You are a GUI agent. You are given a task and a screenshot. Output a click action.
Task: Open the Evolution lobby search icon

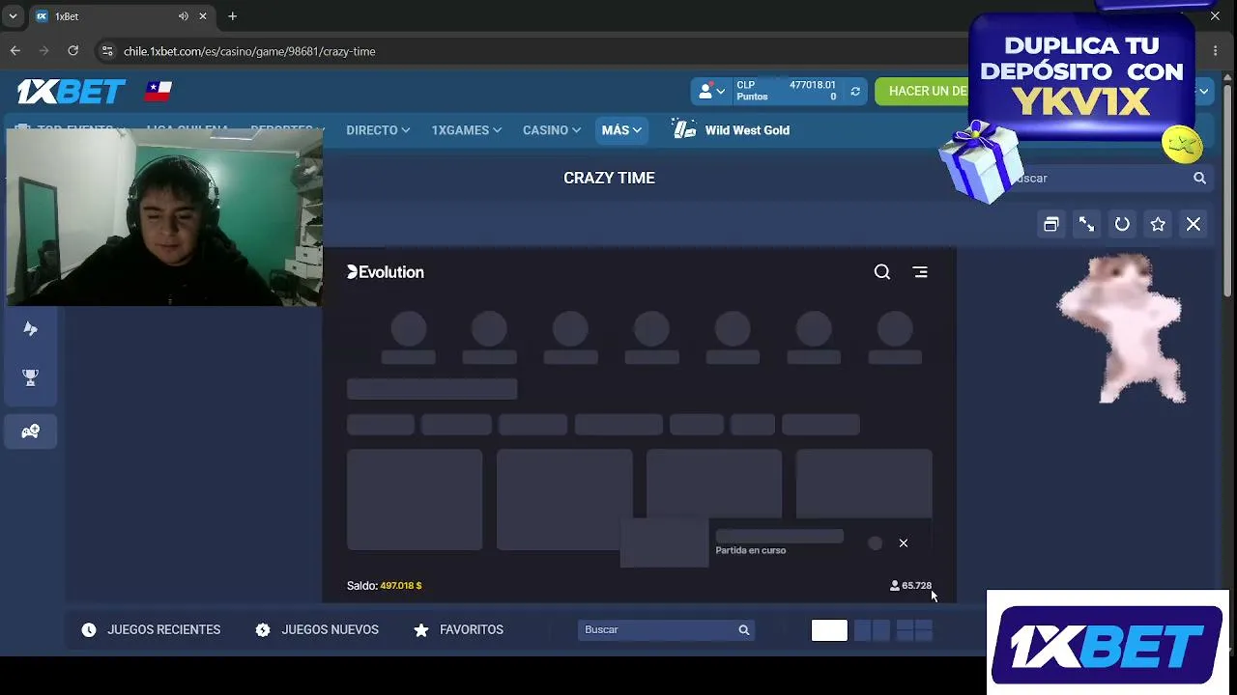point(882,272)
